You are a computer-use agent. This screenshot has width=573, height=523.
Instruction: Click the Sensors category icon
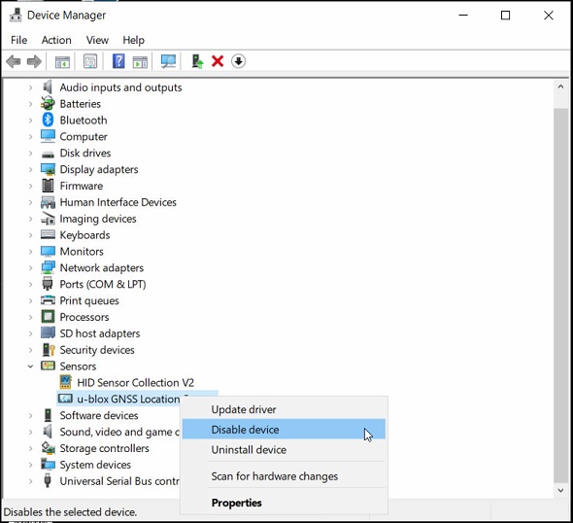pos(48,366)
